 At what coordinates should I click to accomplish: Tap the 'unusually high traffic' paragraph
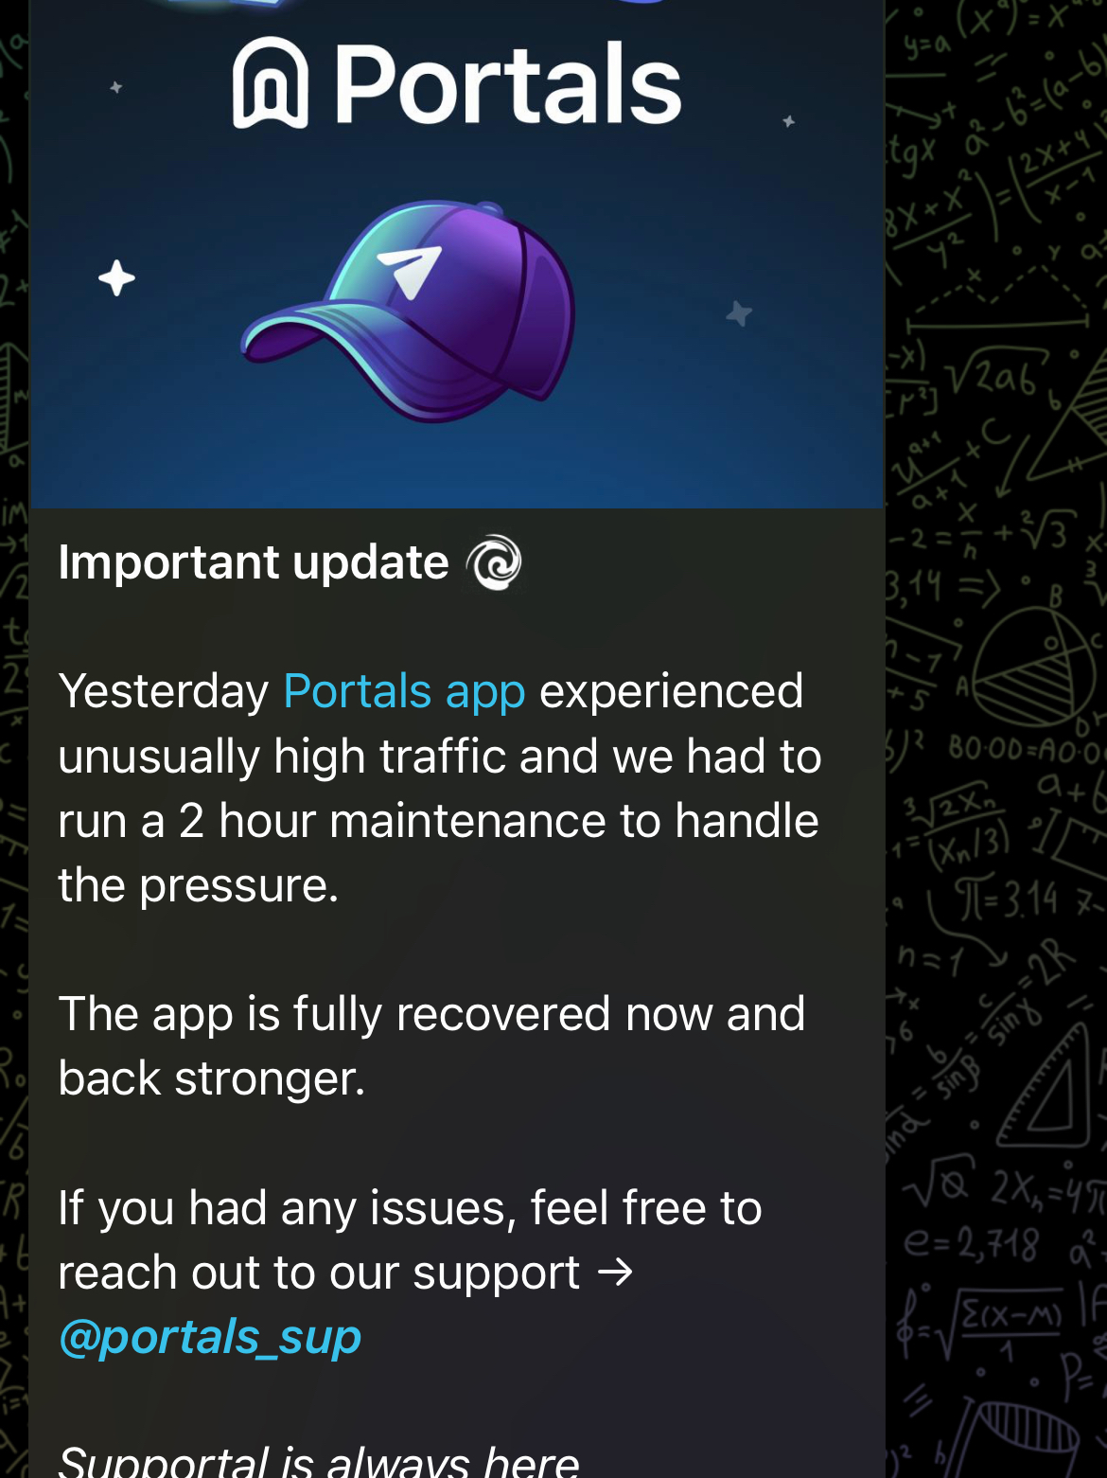click(x=440, y=788)
